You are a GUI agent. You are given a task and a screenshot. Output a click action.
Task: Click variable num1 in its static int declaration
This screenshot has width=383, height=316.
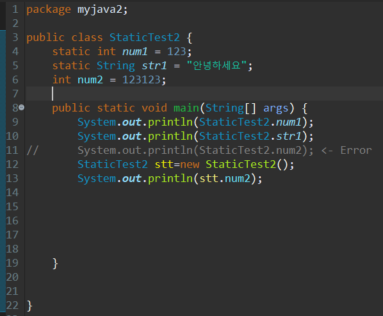tap(135, 52)
